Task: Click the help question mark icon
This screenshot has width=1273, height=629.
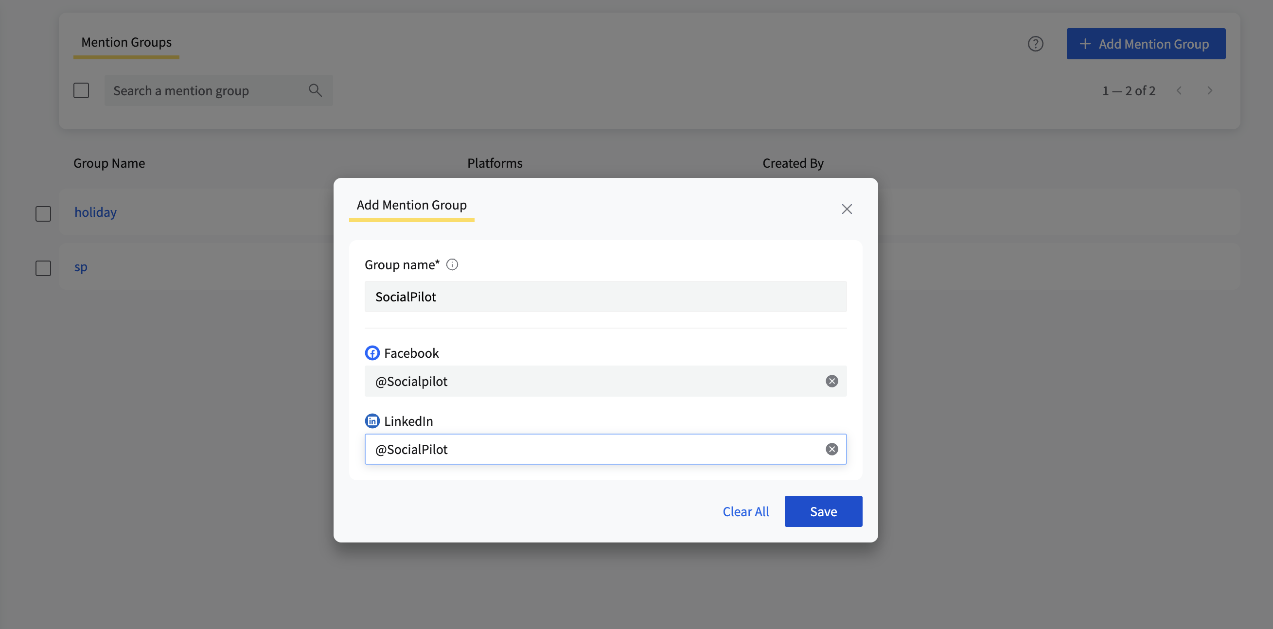Action: pos(1035,44)
